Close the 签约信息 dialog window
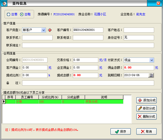The height and width of the screenshot is (140, 163). pos(159,3)
